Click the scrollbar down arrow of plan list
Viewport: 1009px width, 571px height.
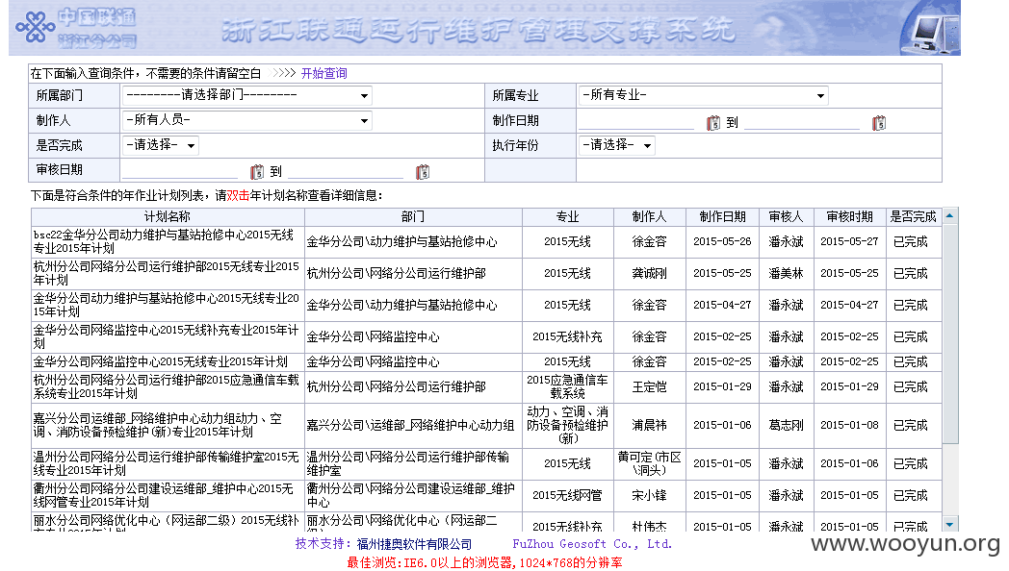(950, 524)
